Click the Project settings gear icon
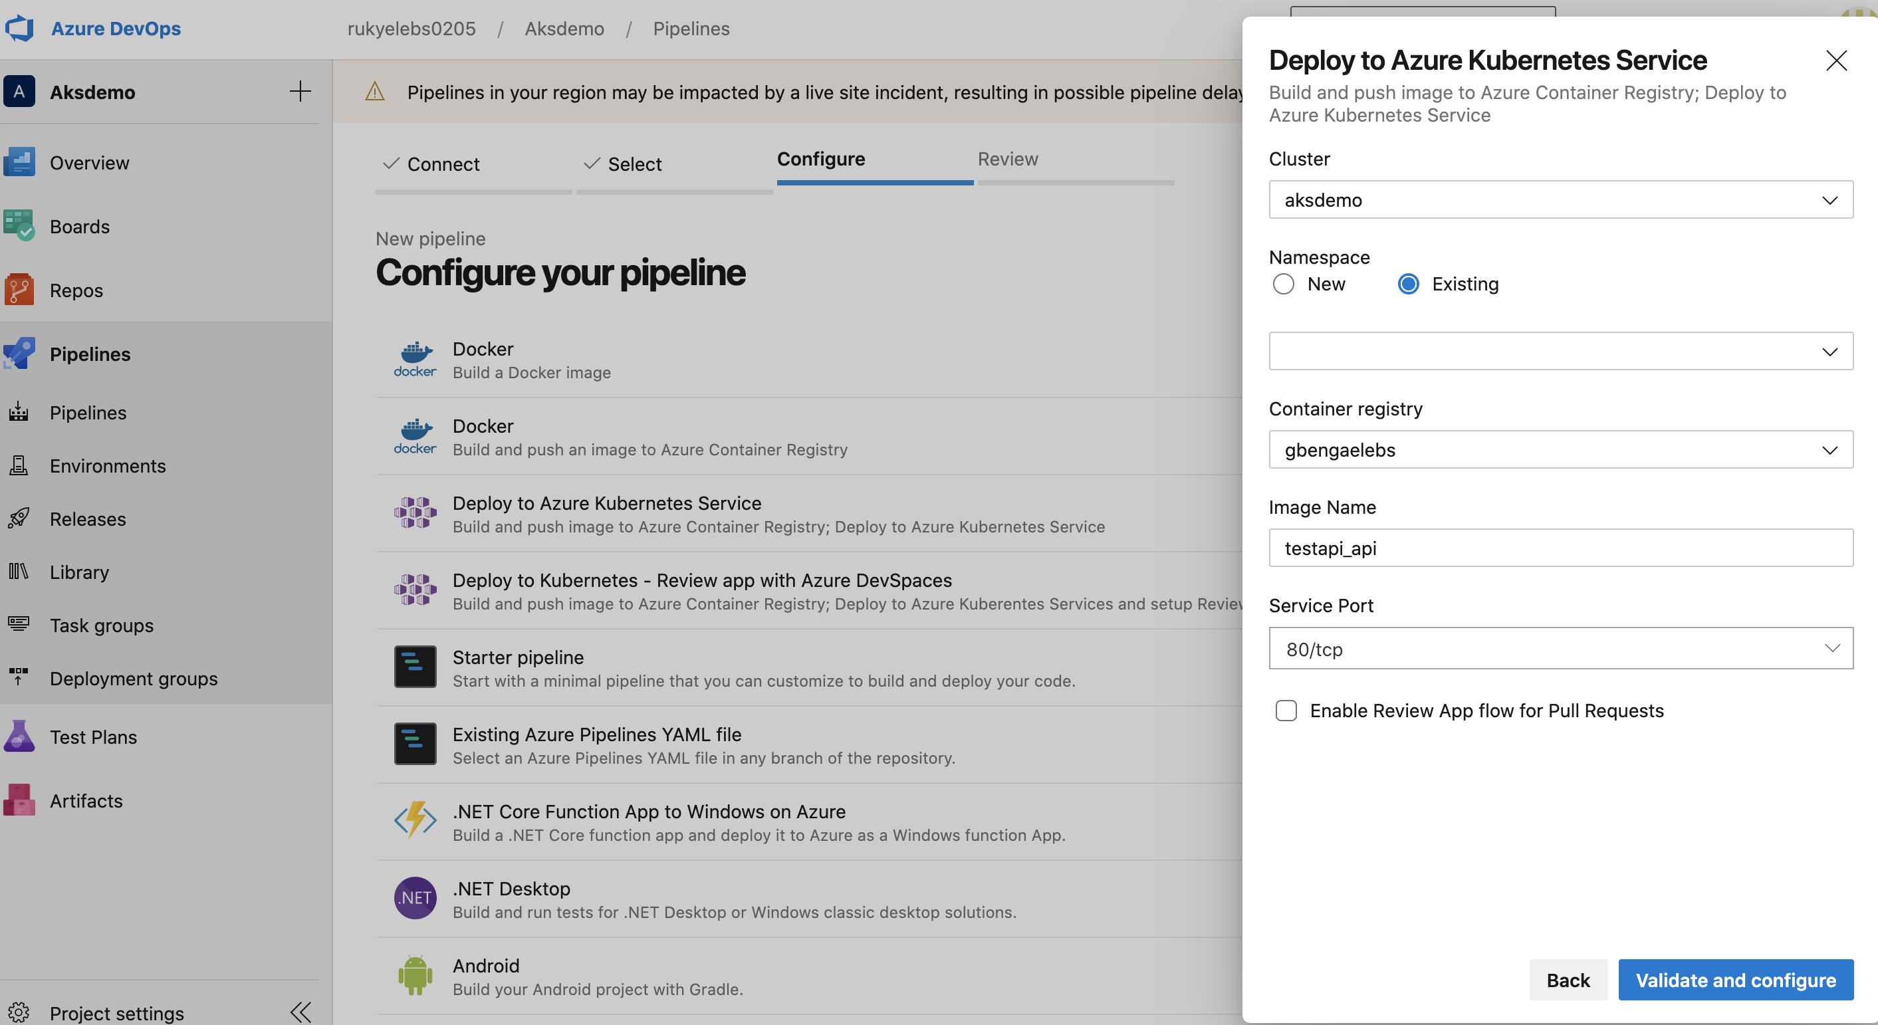Screen dimensions: 1878x1025 pyautogui.click(x=18, y=1012)
